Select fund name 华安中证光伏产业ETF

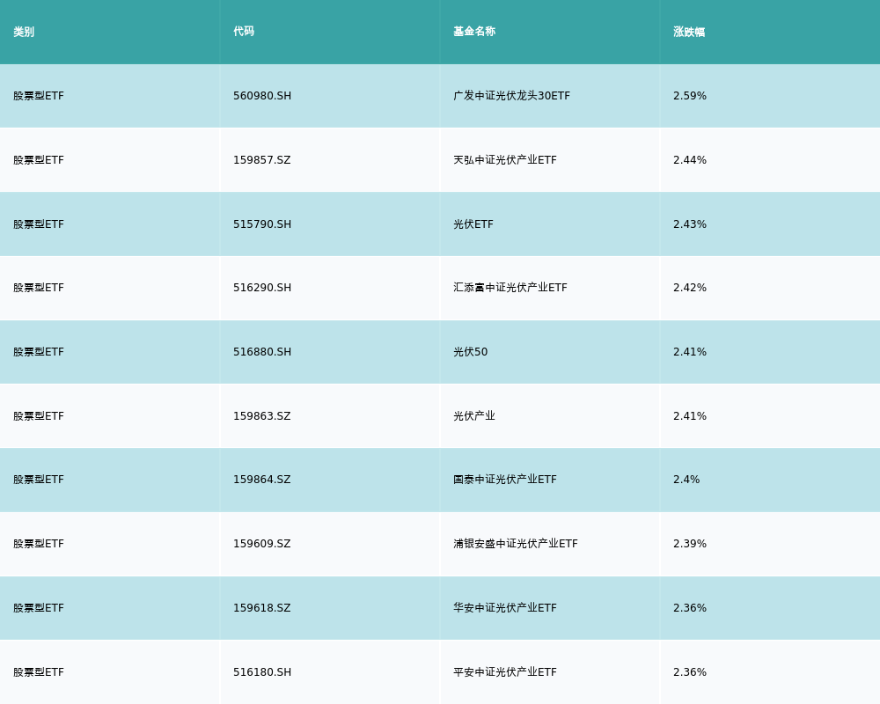coord(504,608)
